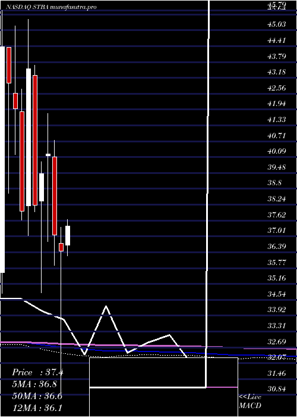Click the '<<Live MACD' label
Image resolution: width=297 pixels, height=417 pixels.
tap(250, 401)
